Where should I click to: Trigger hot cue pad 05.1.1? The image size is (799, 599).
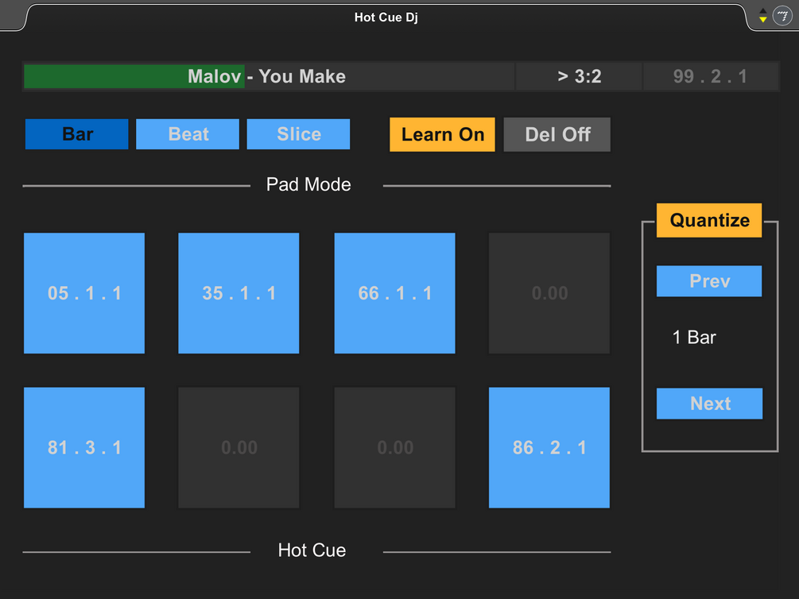[x=84, y=293]
